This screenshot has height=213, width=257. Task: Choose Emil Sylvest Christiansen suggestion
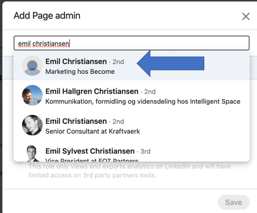coord(132,153)
